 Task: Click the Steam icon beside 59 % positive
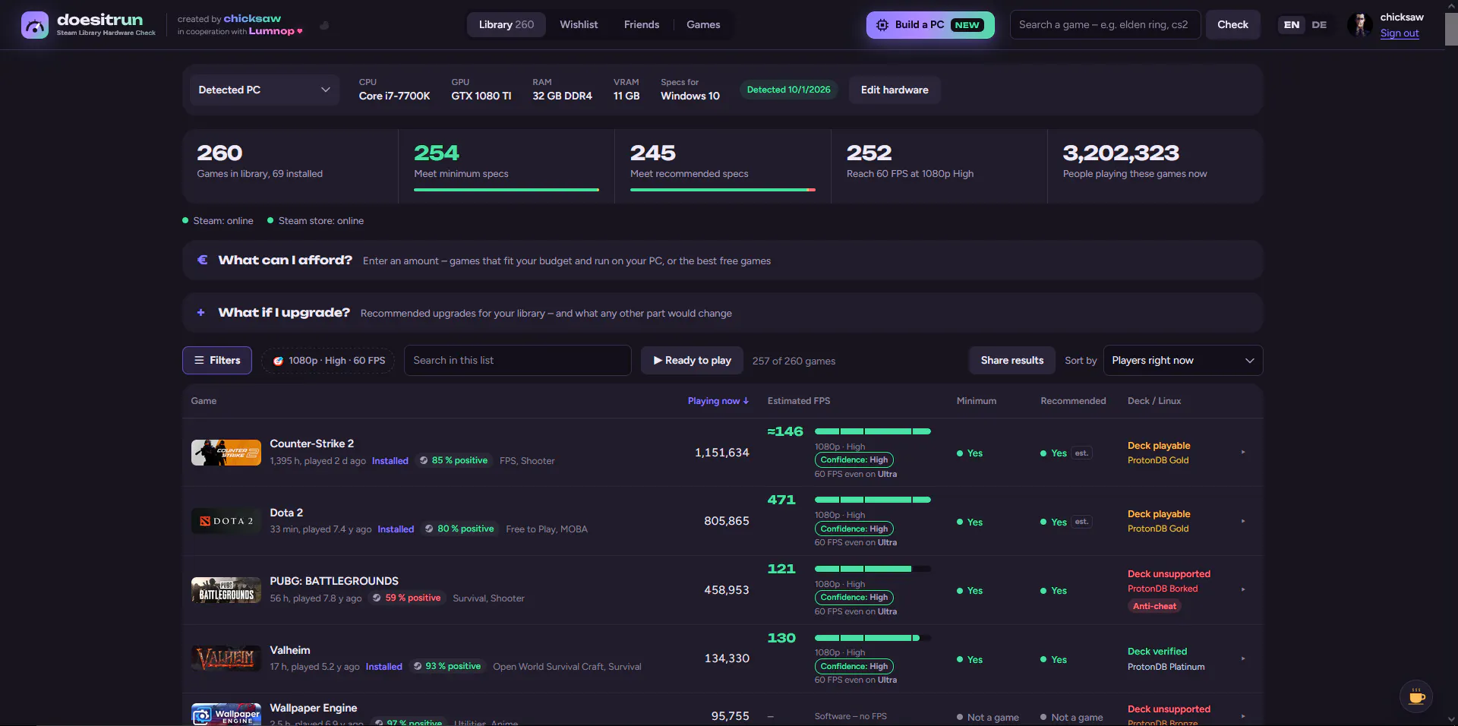[377, 598]
